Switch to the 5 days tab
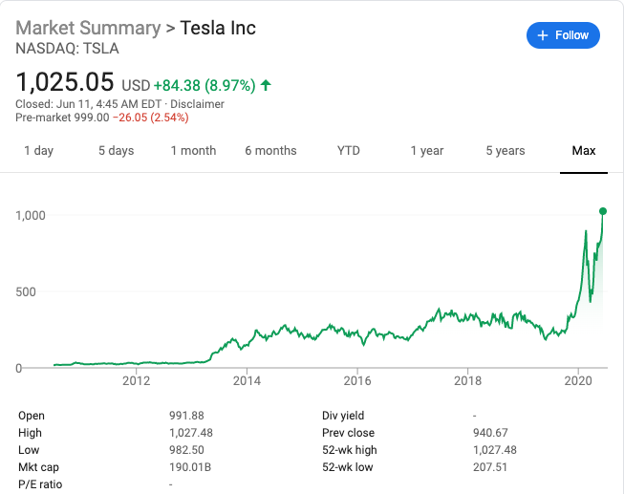Viewport: 624px width, 494px height. [116, 151]
